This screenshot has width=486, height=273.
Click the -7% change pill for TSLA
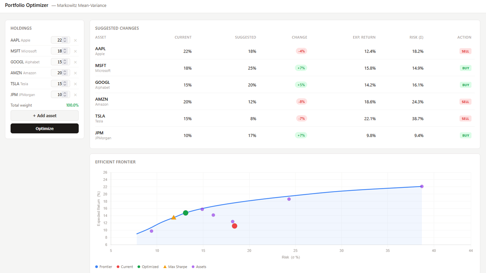[x=302, y=118]
